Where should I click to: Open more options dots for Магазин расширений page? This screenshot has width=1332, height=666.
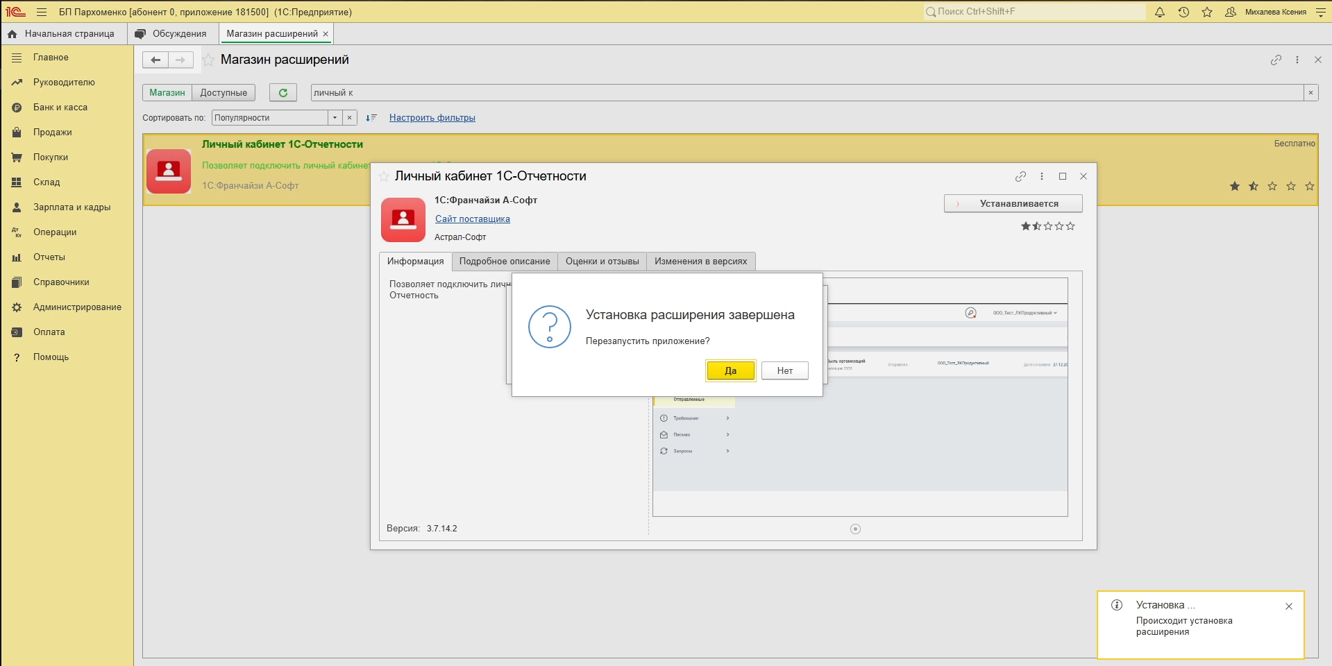[1297, 60]
